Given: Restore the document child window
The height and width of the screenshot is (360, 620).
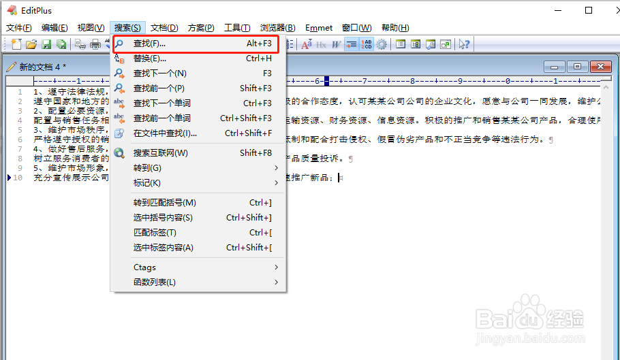Looking at the screenshot, I should 577,66.
